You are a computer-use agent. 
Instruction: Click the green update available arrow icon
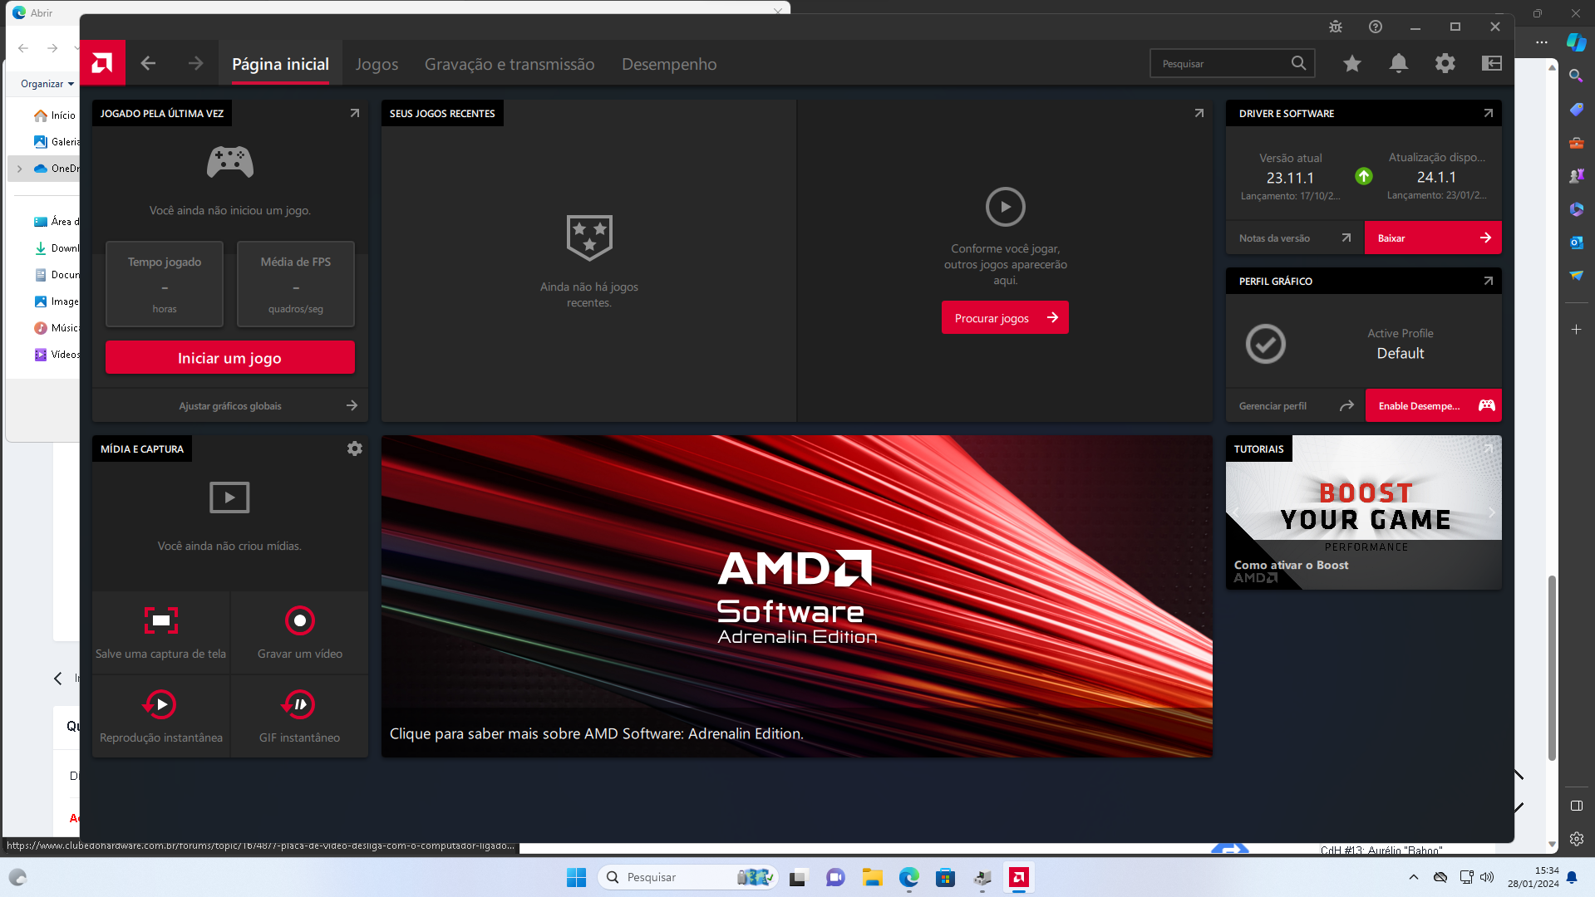(1364, 176)
